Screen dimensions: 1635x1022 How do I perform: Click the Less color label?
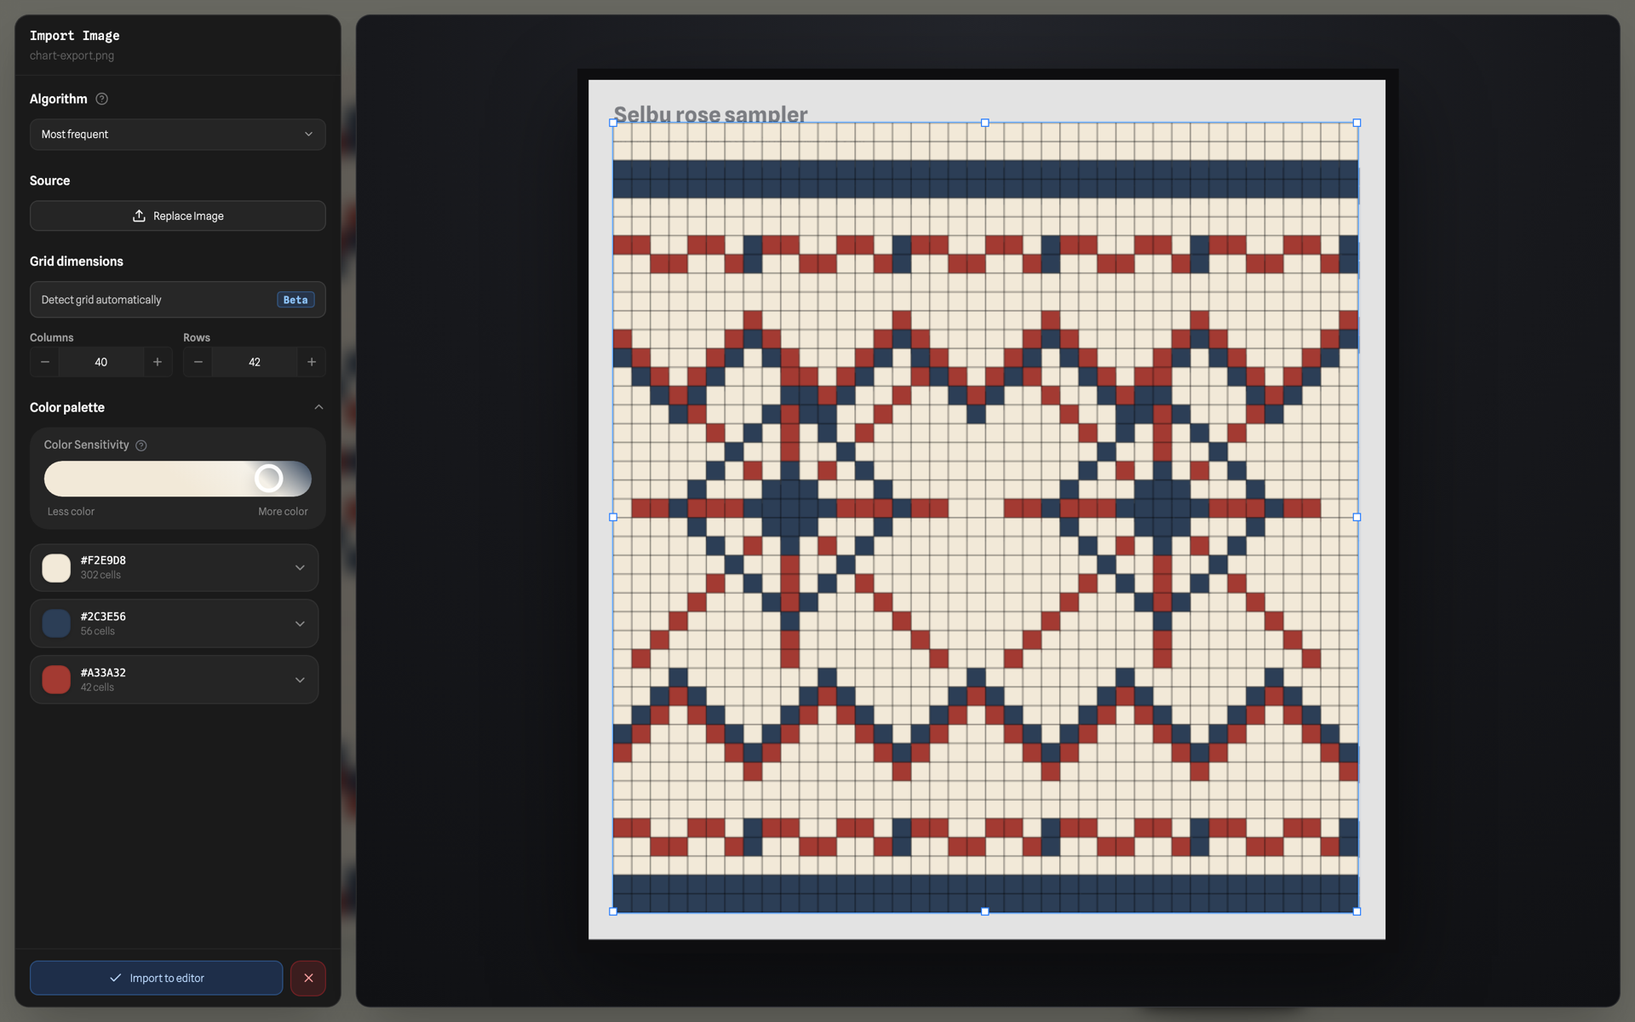coord(71,512)
